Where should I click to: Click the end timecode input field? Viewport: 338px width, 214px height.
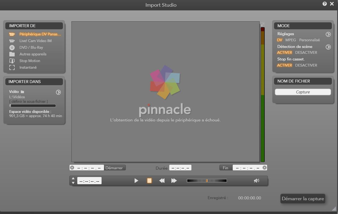248,168
